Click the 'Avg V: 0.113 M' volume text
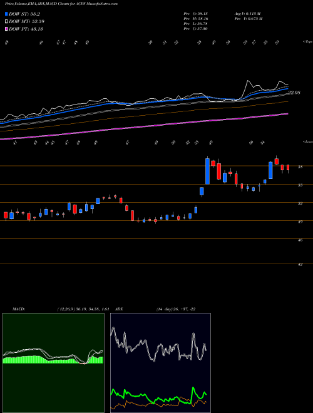 [x=247, y=14]
